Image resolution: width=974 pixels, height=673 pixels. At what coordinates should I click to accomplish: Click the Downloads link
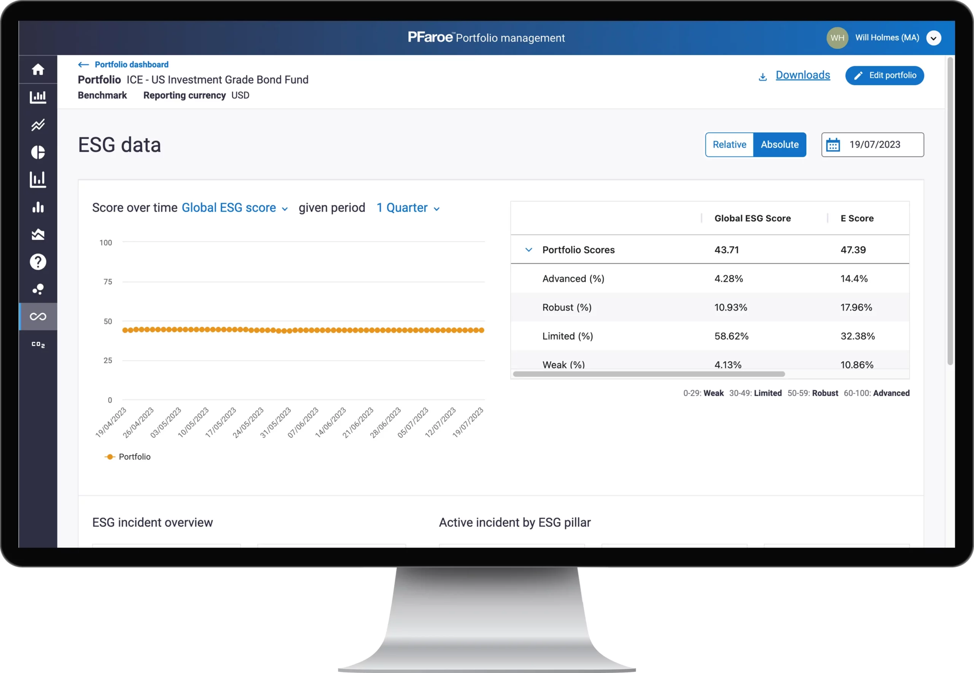pos(802,75)
